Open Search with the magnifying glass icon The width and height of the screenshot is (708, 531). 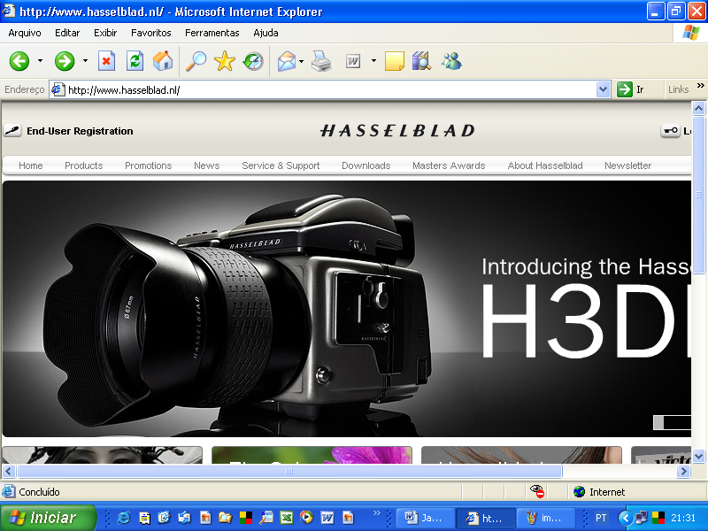[196, 61]
